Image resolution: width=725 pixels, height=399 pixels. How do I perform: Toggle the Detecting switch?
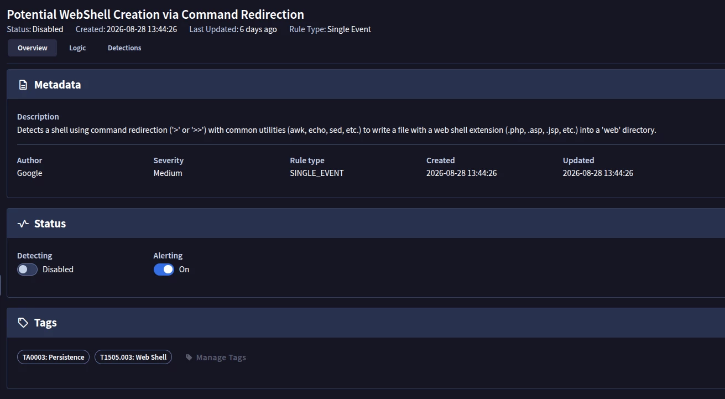(x=27, y=270)
